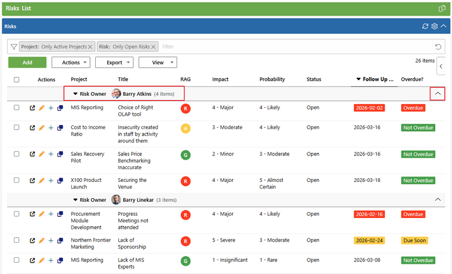Open the Export dropdown menu

[x=114, y=62]
